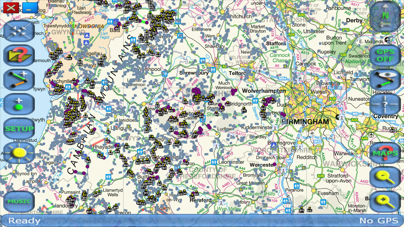The width and height of the screenshot is (404, 227).
Task: Click the Ready status text
Action: tap(24, 221)
